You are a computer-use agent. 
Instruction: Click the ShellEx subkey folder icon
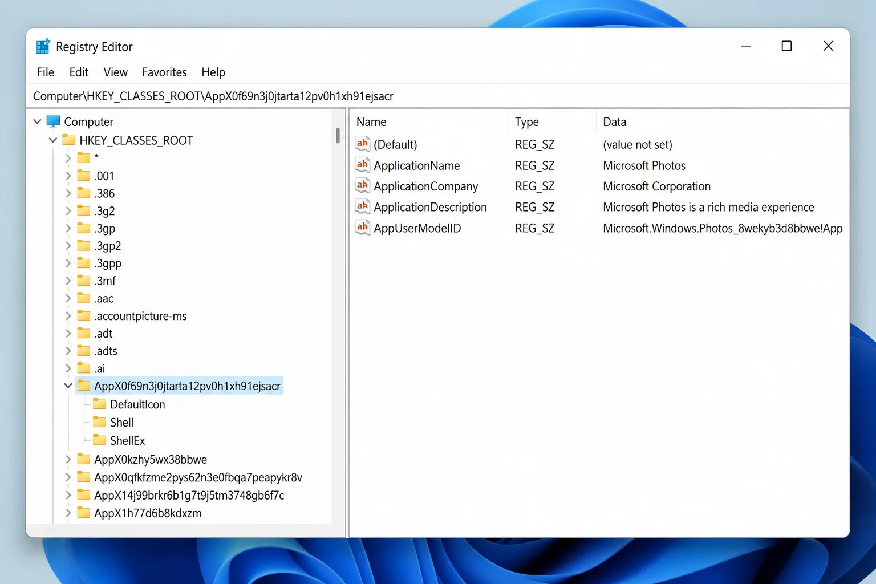[x=100, y=440]
